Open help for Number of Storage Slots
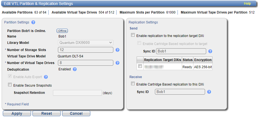 coord(117,50)
